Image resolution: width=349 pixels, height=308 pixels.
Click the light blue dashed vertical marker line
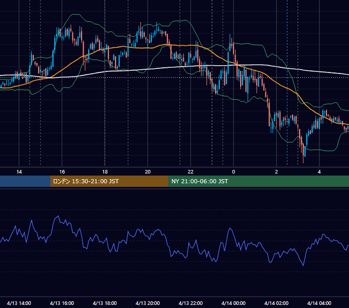(287, 82)
